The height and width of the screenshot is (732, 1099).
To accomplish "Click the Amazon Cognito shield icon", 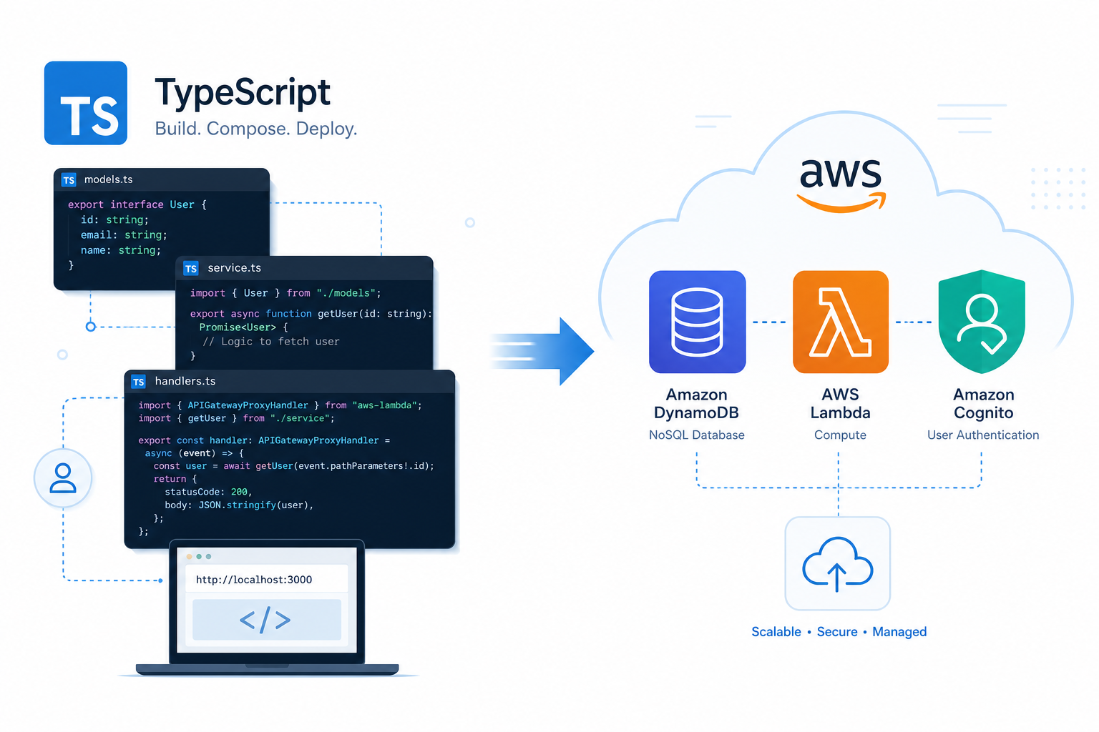I will (x=982, y=322).
